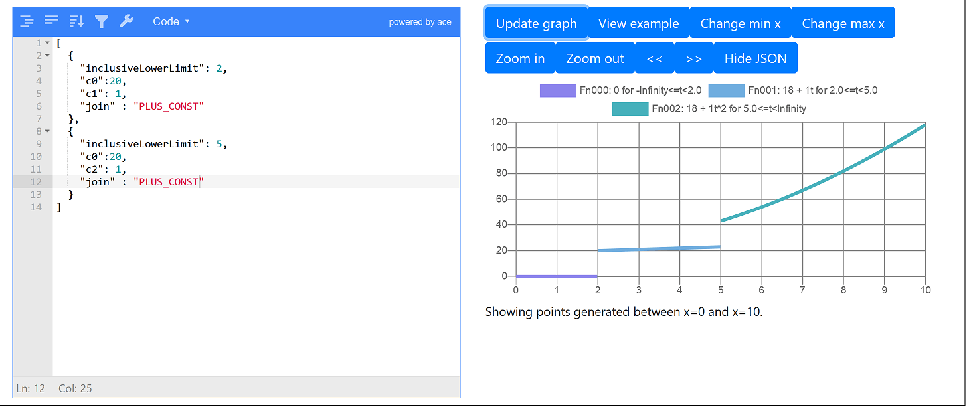Zoom in on the graph
Image resolution: width=969 pixels, height=417 pixels.
click(x=520, y=58)
